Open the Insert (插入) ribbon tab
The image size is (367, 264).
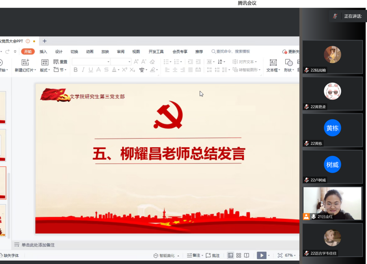pos(43,52)
